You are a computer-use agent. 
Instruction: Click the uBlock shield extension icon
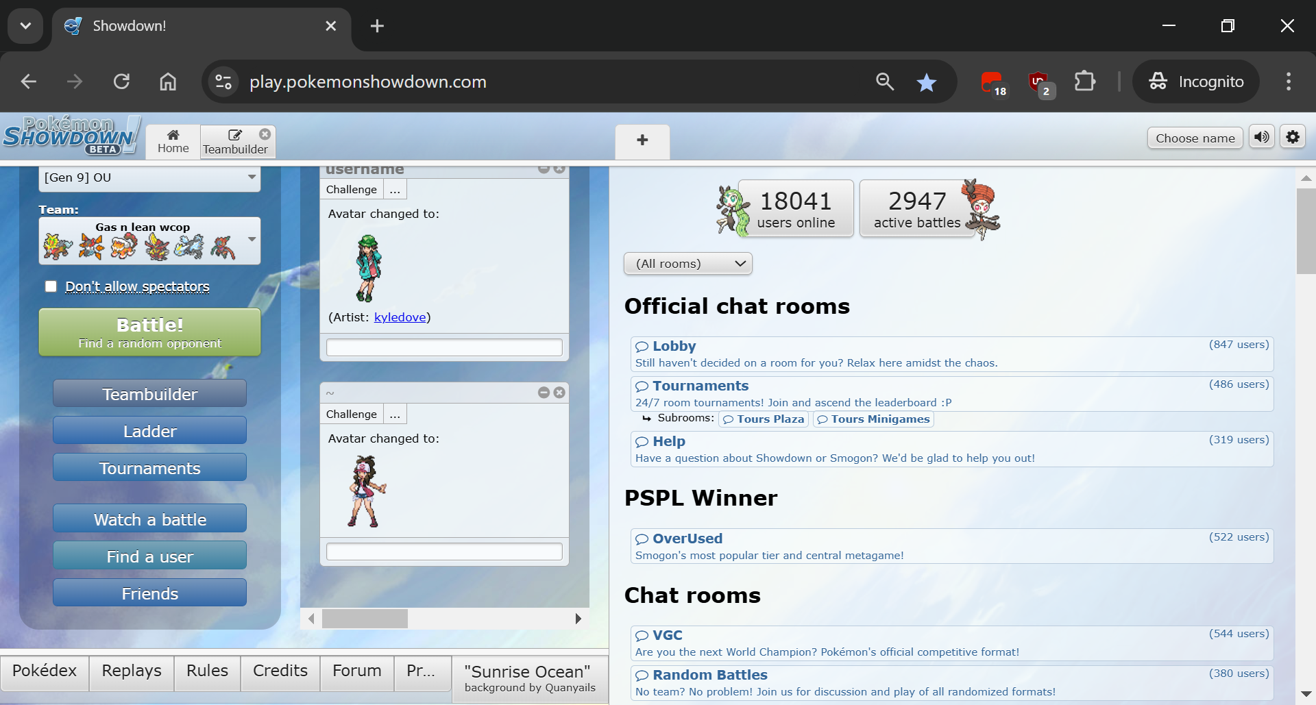(1040, 83)
